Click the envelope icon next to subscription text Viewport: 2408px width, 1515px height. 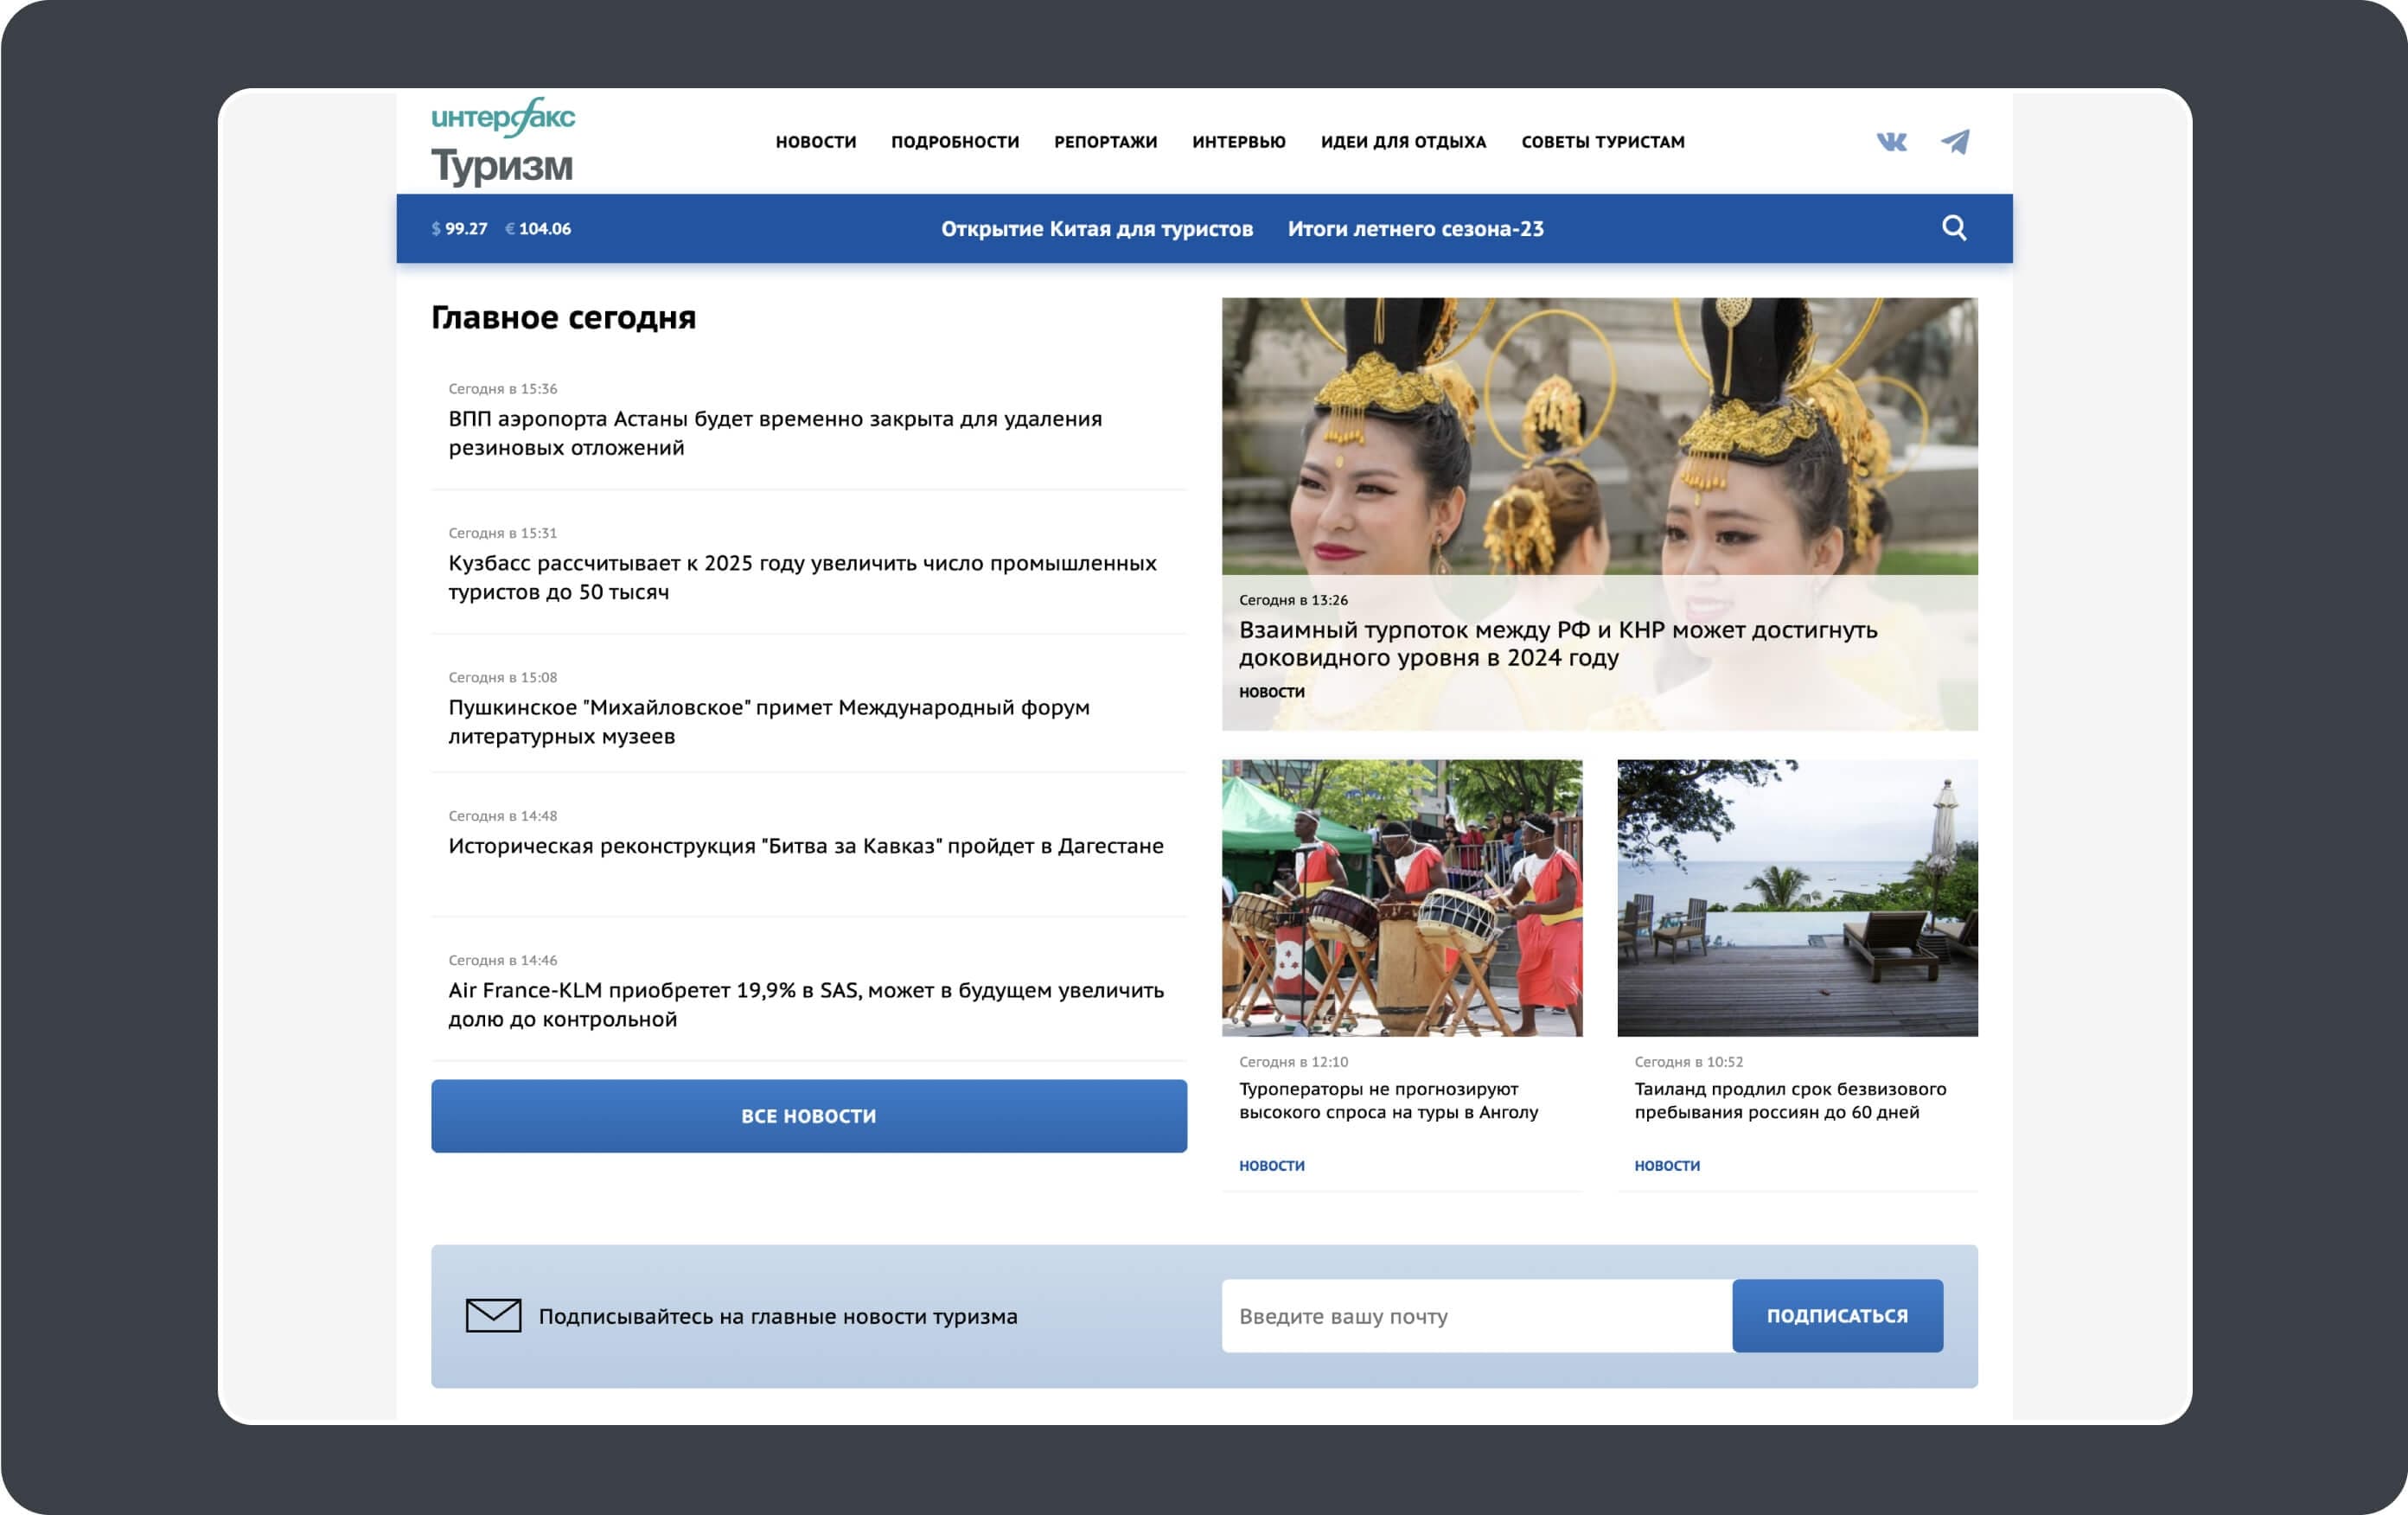pyautogui.click(x=492, y=1314)
